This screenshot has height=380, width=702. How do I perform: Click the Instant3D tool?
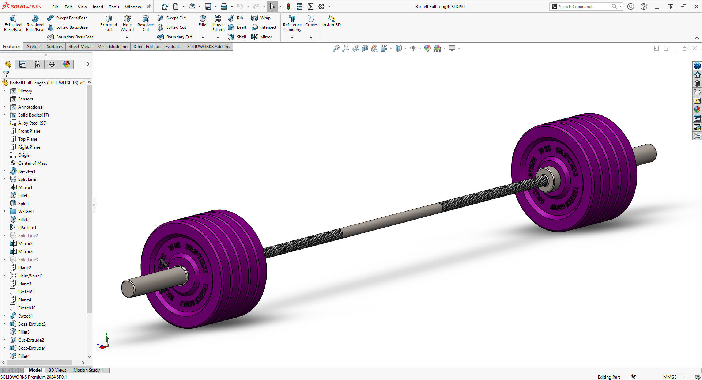point(331,21)
